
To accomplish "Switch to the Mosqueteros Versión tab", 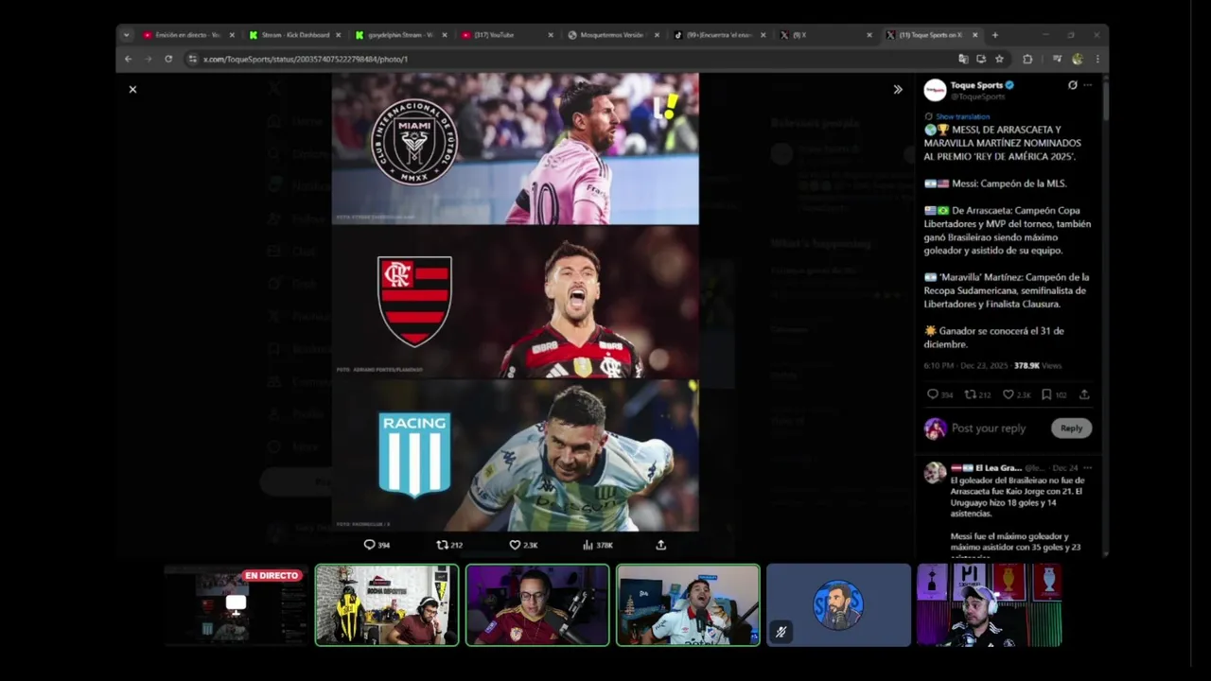I will click(x=611, y=35).
